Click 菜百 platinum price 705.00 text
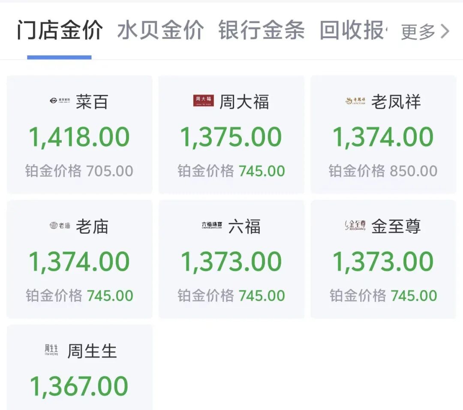Image resolution: width=463 pixels, height=410 pixels. click(110, 171)
